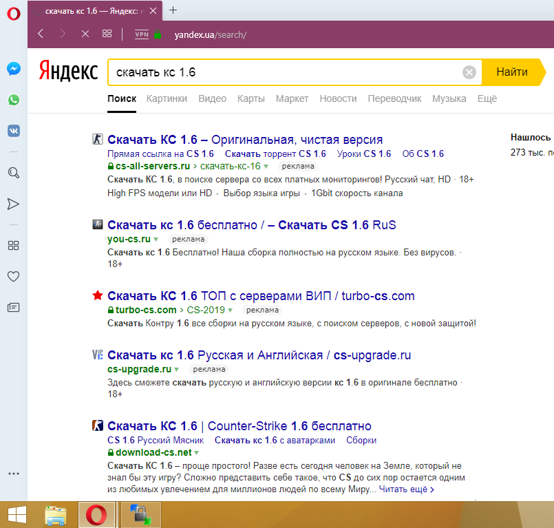Open 'Скачать кс 1.6 Русская и Английская' result
Viewport: 554px width, 528px height.
259,355
